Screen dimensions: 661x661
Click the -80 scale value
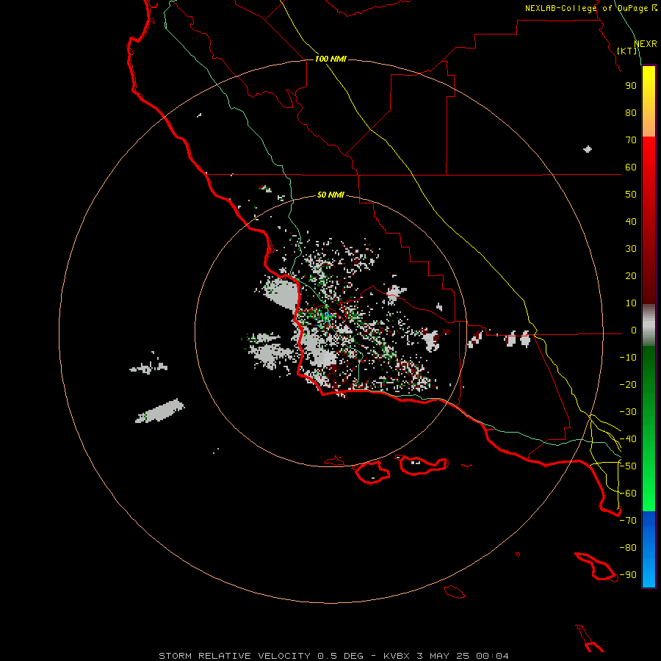628,548
